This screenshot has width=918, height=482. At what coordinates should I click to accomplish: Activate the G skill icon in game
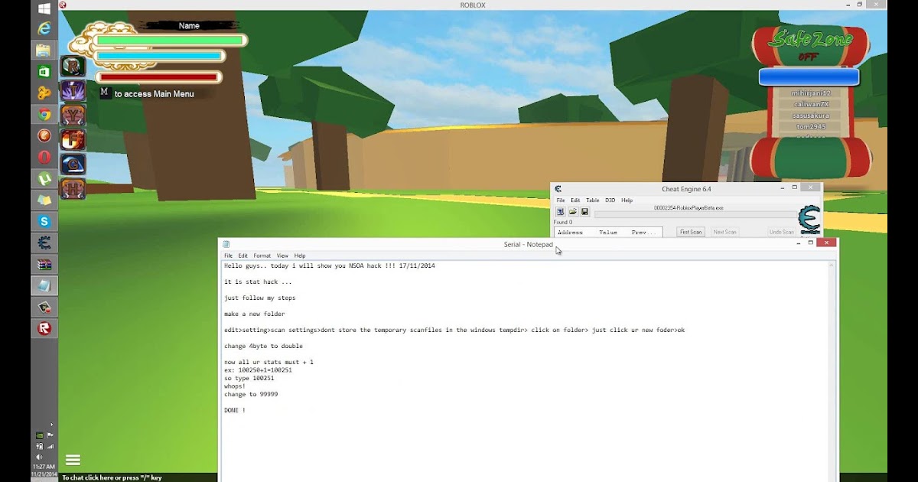click(x=73, y=164)
